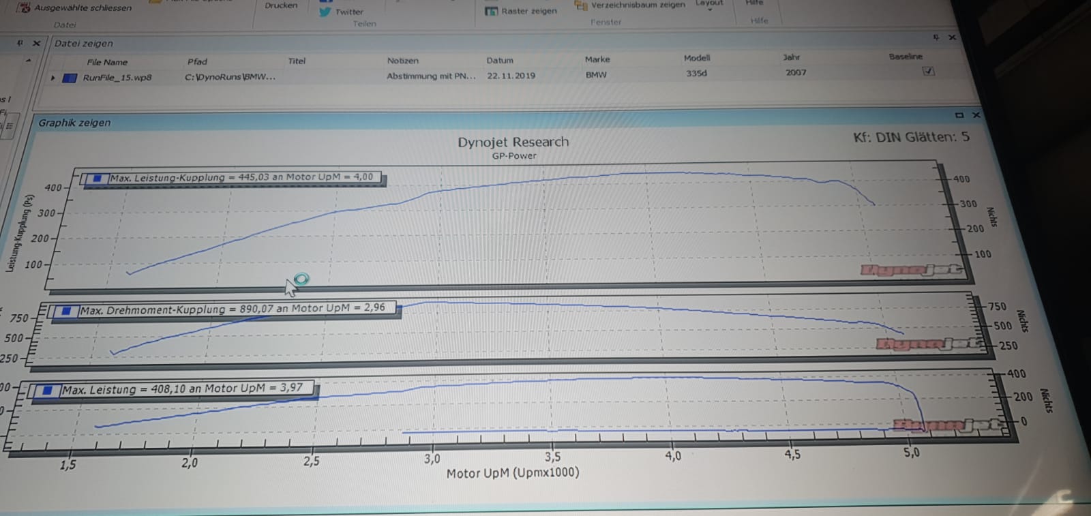Image resolution: width=1091 pixels, height=516 pixels.
Task: Click the blue swatch in the Drehmoment-Kupplung legend
Action: (x=66, y=311)
